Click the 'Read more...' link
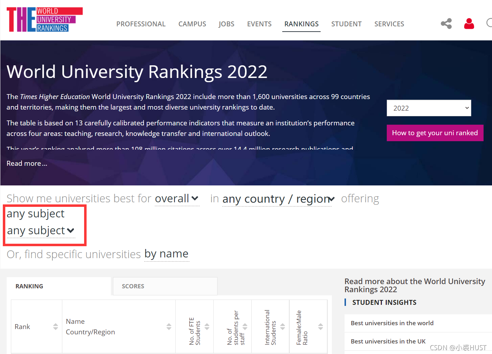 [27, 163]
